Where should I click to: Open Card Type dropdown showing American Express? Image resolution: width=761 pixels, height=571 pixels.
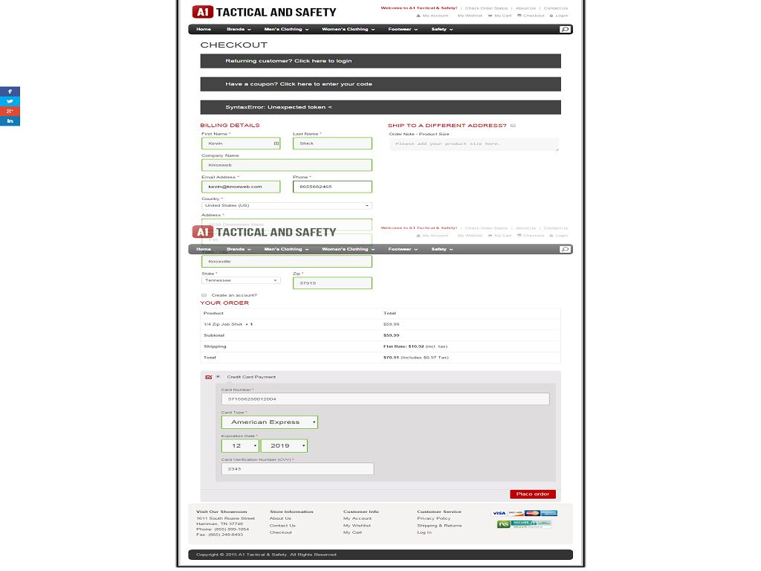click(269, 422)
